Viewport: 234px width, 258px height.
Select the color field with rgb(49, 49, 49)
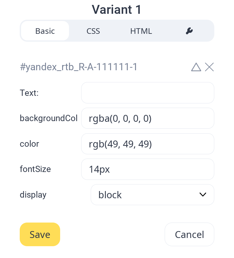(148, 144)
